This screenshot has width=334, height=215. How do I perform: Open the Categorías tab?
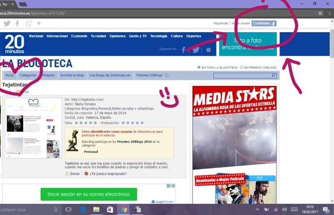(28, 76)
